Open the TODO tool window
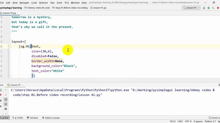 [18, 118]
